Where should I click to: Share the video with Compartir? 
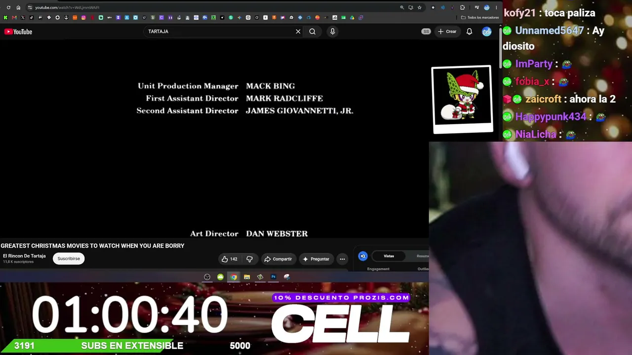pyautogui.click(x=278, y=259)
